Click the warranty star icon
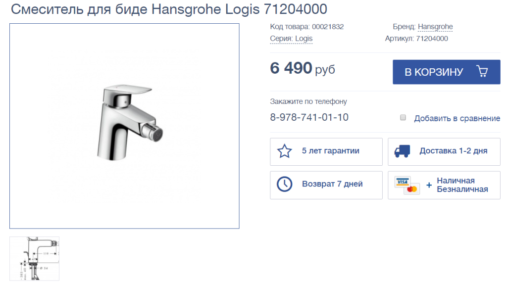The image size is (507, 284). [284, 151]
